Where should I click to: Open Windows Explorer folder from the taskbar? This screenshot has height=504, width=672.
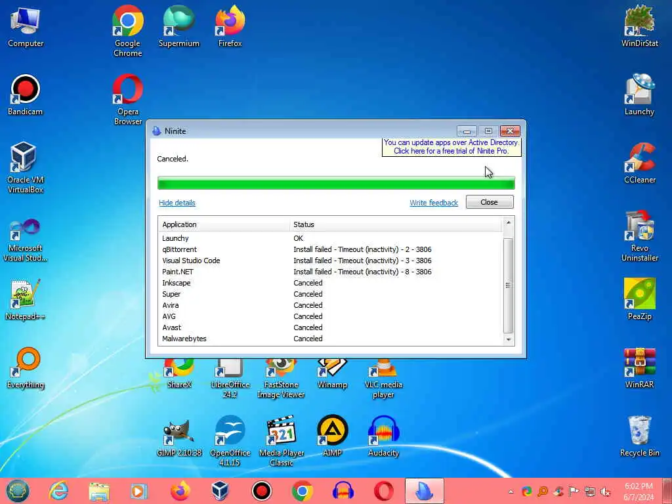point(99,492)
